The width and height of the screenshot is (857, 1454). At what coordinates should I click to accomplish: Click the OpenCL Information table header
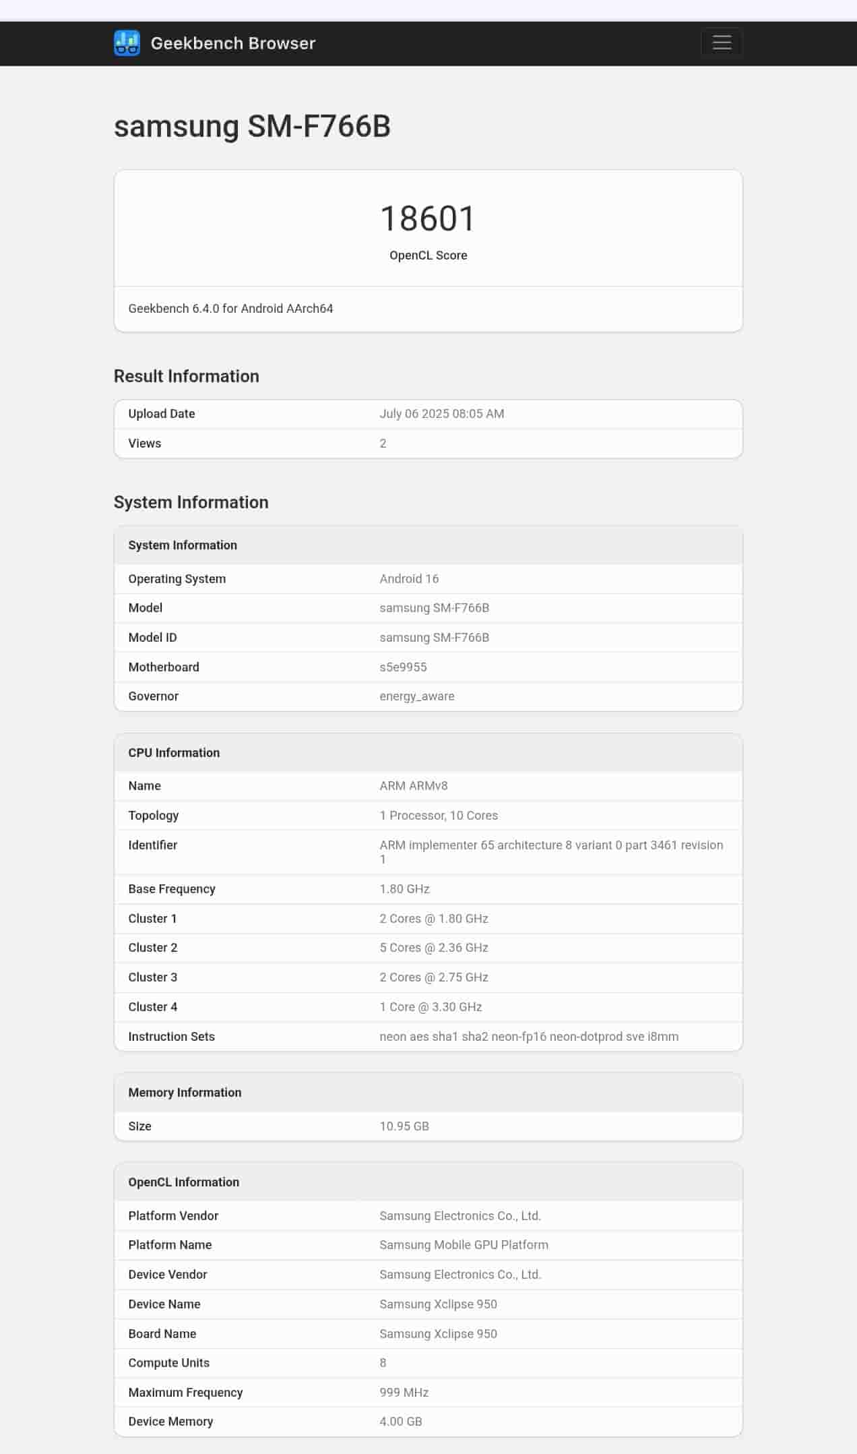click(x=183, y=1182)
